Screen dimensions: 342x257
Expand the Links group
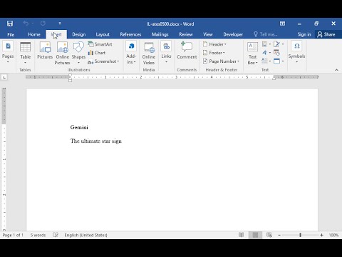(x=166, y=53)
